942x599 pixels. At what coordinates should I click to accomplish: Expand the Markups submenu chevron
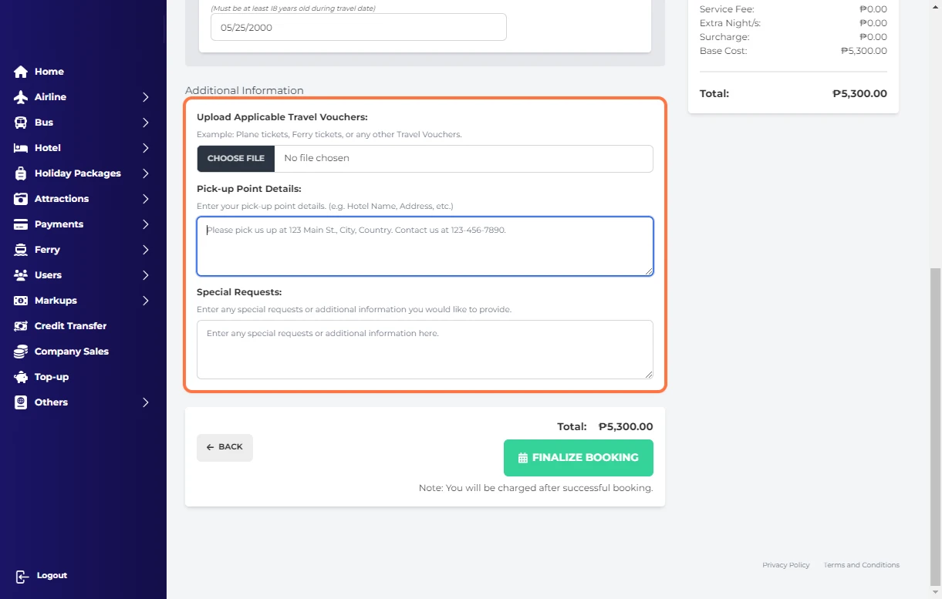[146, 301]
